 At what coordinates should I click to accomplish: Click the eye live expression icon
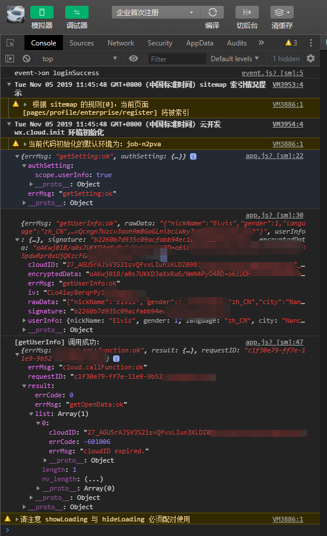point(133,59)
